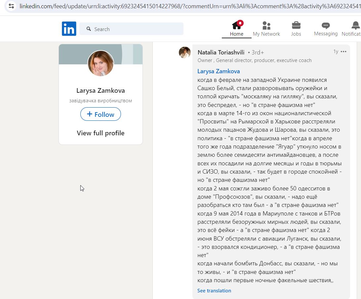
Task: Open the My Network icon
Action: point(266,26)
